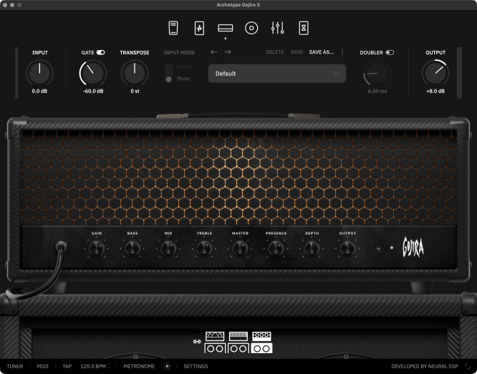The height and width of the screenshot is (374, 477).
Task: Click the +8.0 dB output value
Action: point(435,91)
